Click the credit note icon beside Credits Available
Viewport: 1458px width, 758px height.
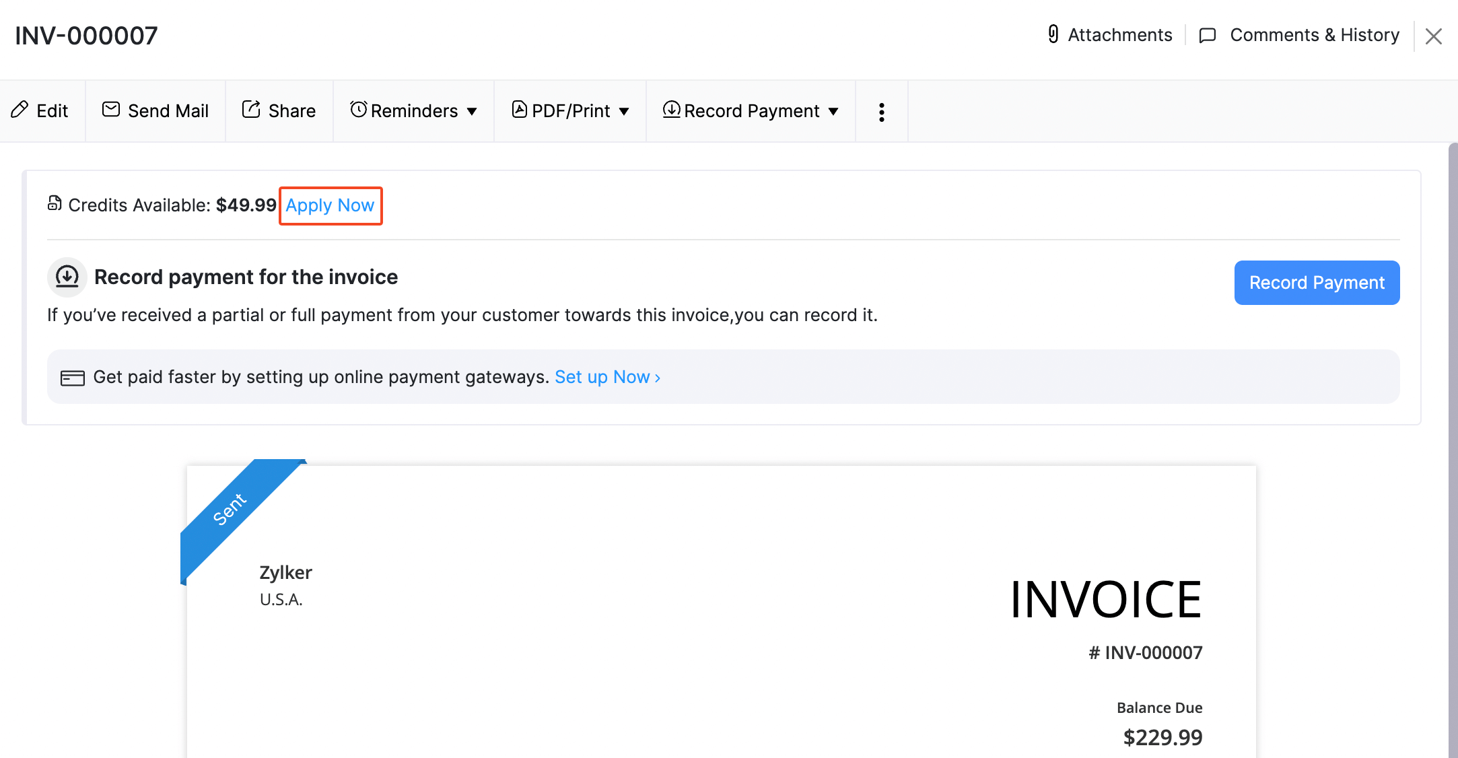pos(55,204)
